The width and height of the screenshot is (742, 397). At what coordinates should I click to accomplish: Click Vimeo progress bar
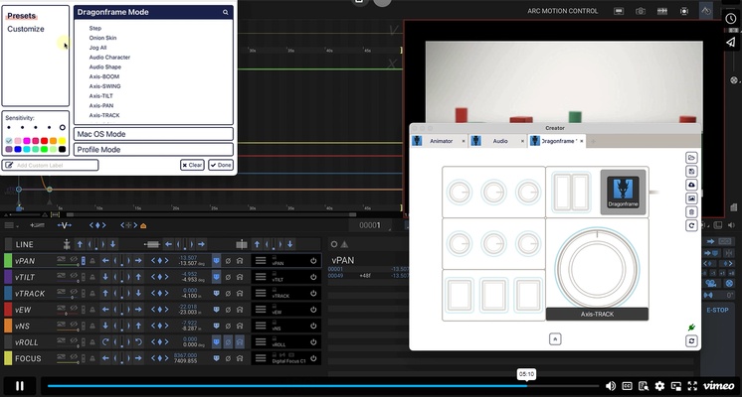coord(322,386)
